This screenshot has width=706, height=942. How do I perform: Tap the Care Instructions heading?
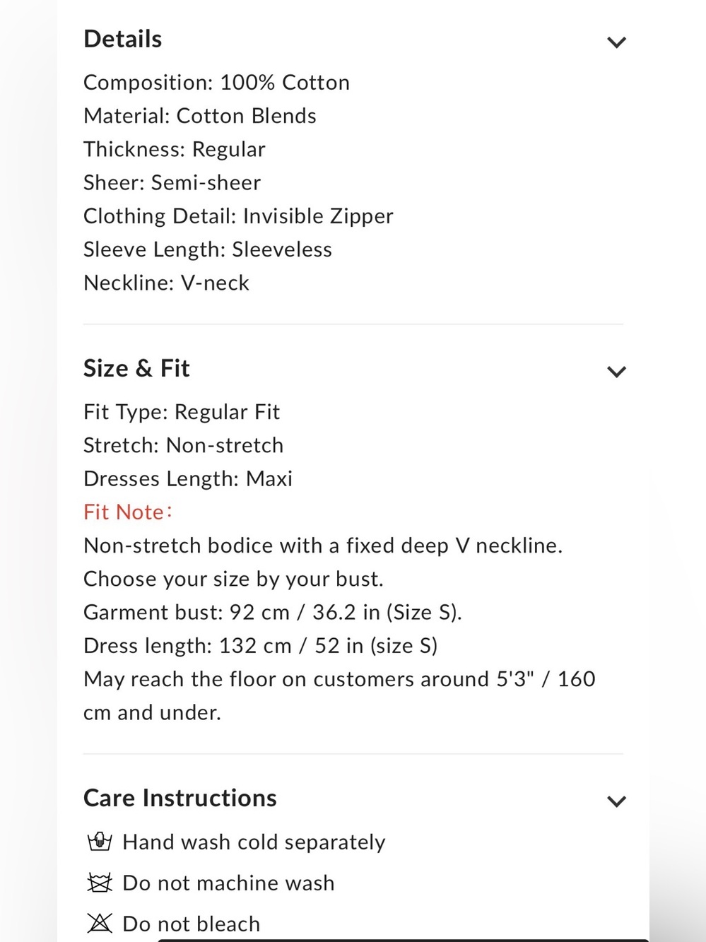[180, 798]
